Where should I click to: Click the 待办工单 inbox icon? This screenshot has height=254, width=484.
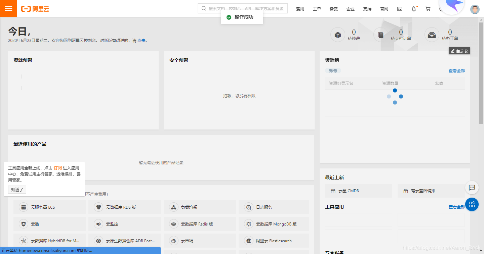pyautogui.click(x=432, y=35)
